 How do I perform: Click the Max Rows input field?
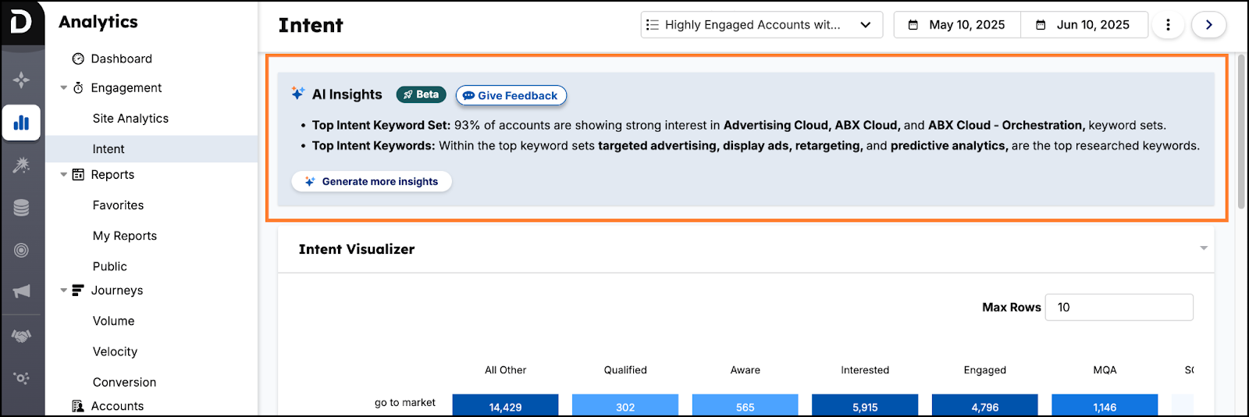click(1119, 307)
